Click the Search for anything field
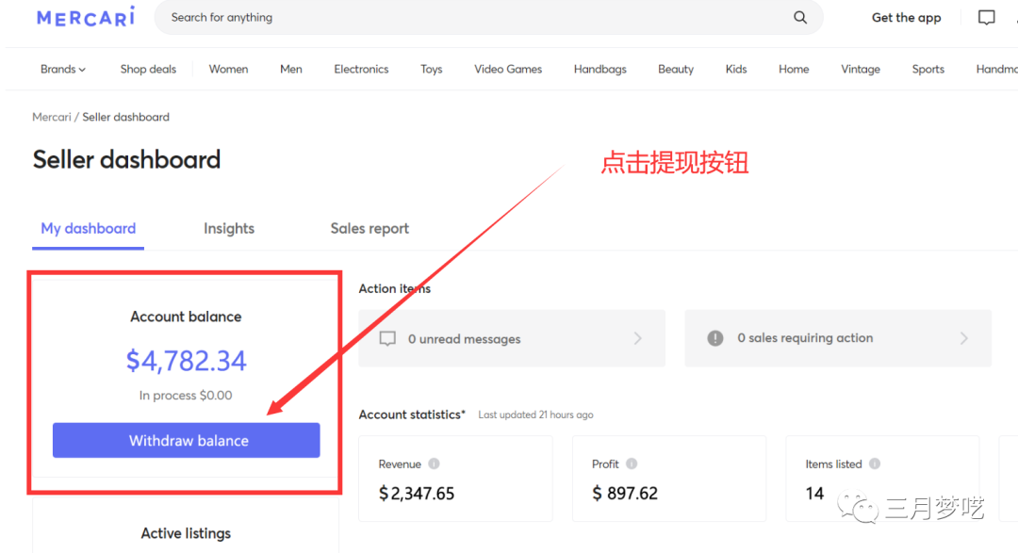The height and width of the screenshot is (553, 1018). coord(471,18)
